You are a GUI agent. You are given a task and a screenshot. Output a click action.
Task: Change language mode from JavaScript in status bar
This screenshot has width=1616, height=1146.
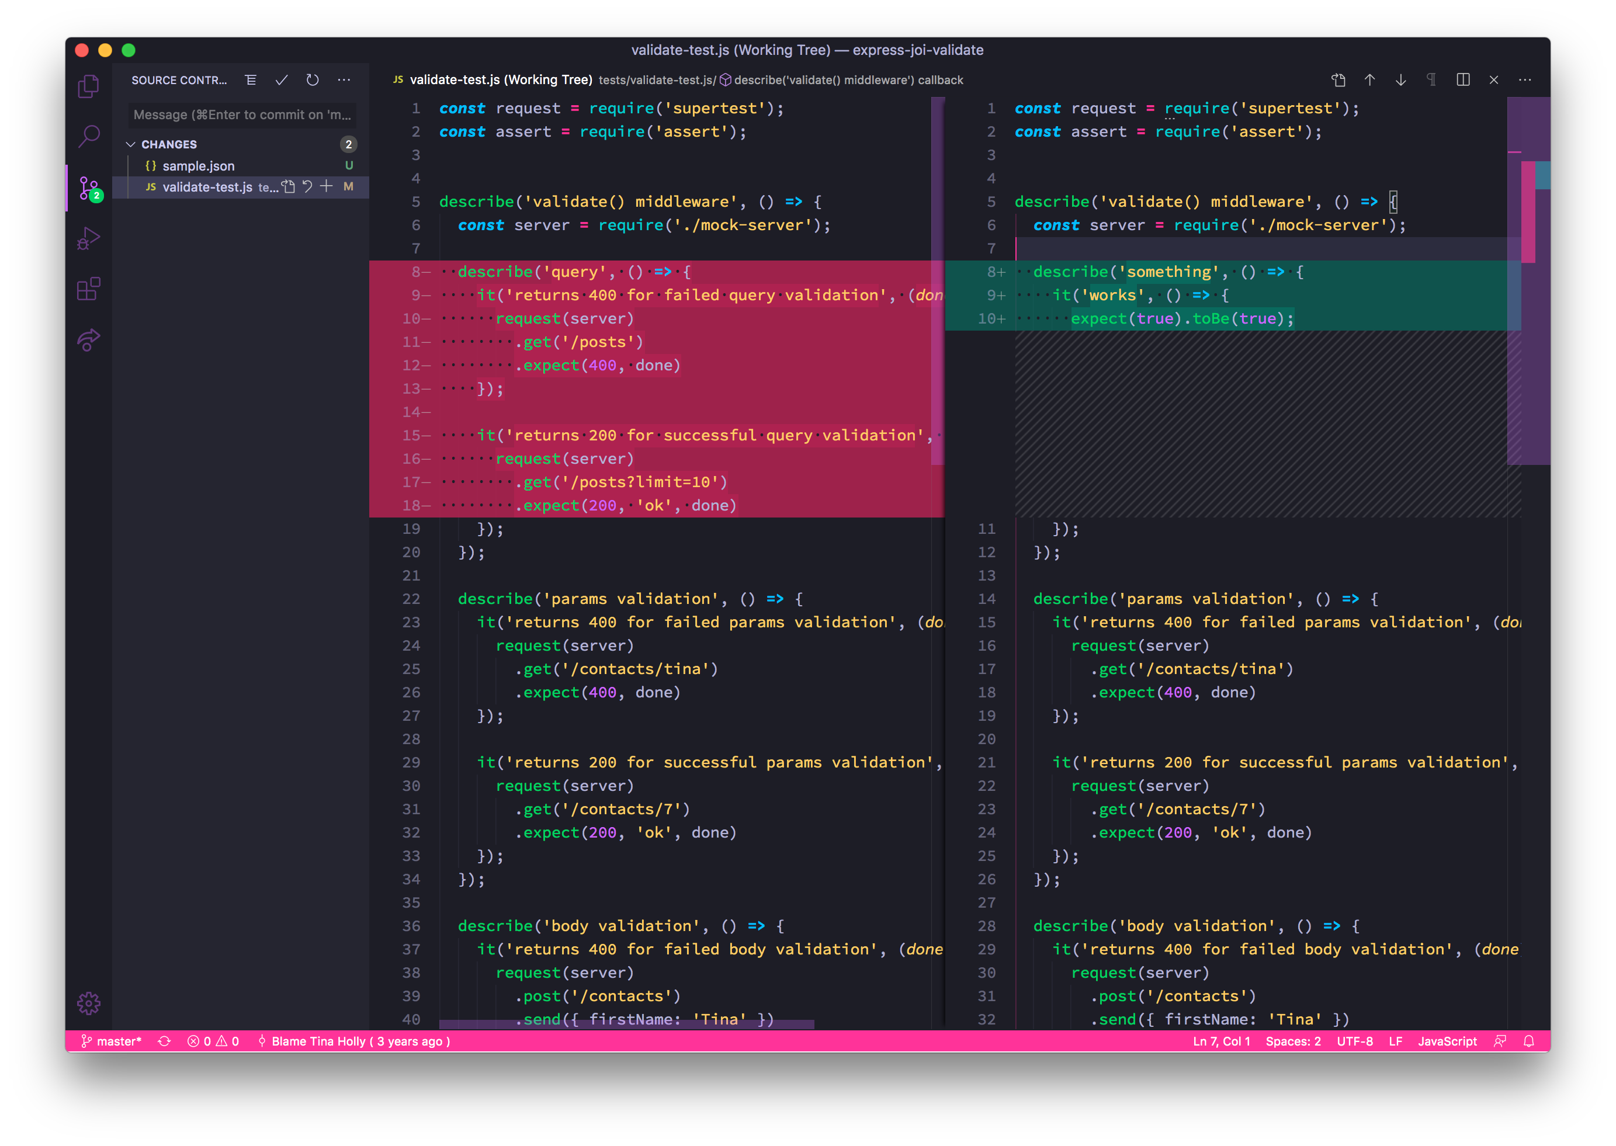click(x=1447, y=1041)
